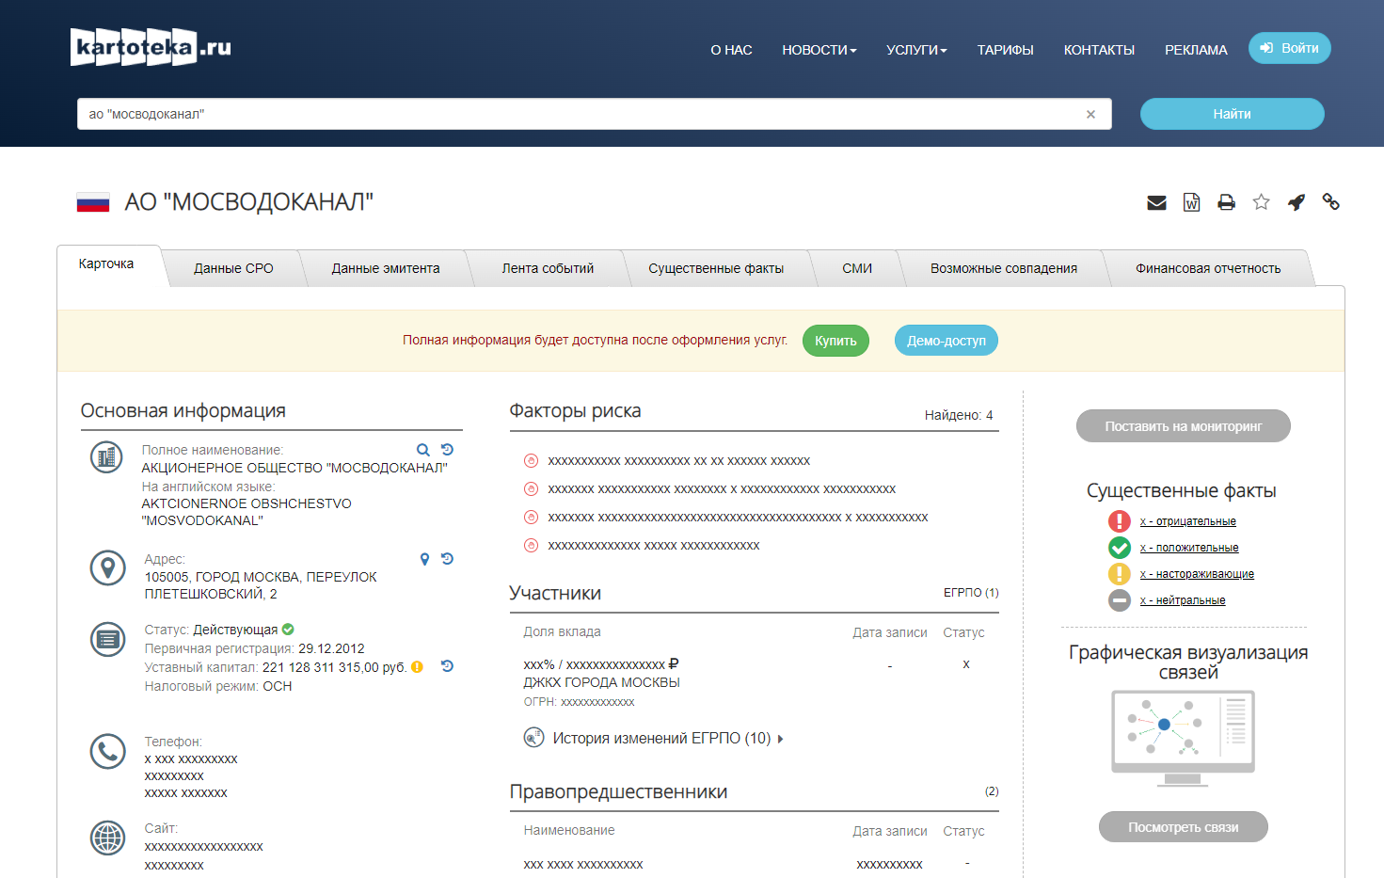Click the chain link icon

[1330, 201]
